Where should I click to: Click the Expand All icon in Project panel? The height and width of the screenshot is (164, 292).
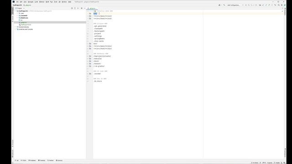[x=75, y=8]
